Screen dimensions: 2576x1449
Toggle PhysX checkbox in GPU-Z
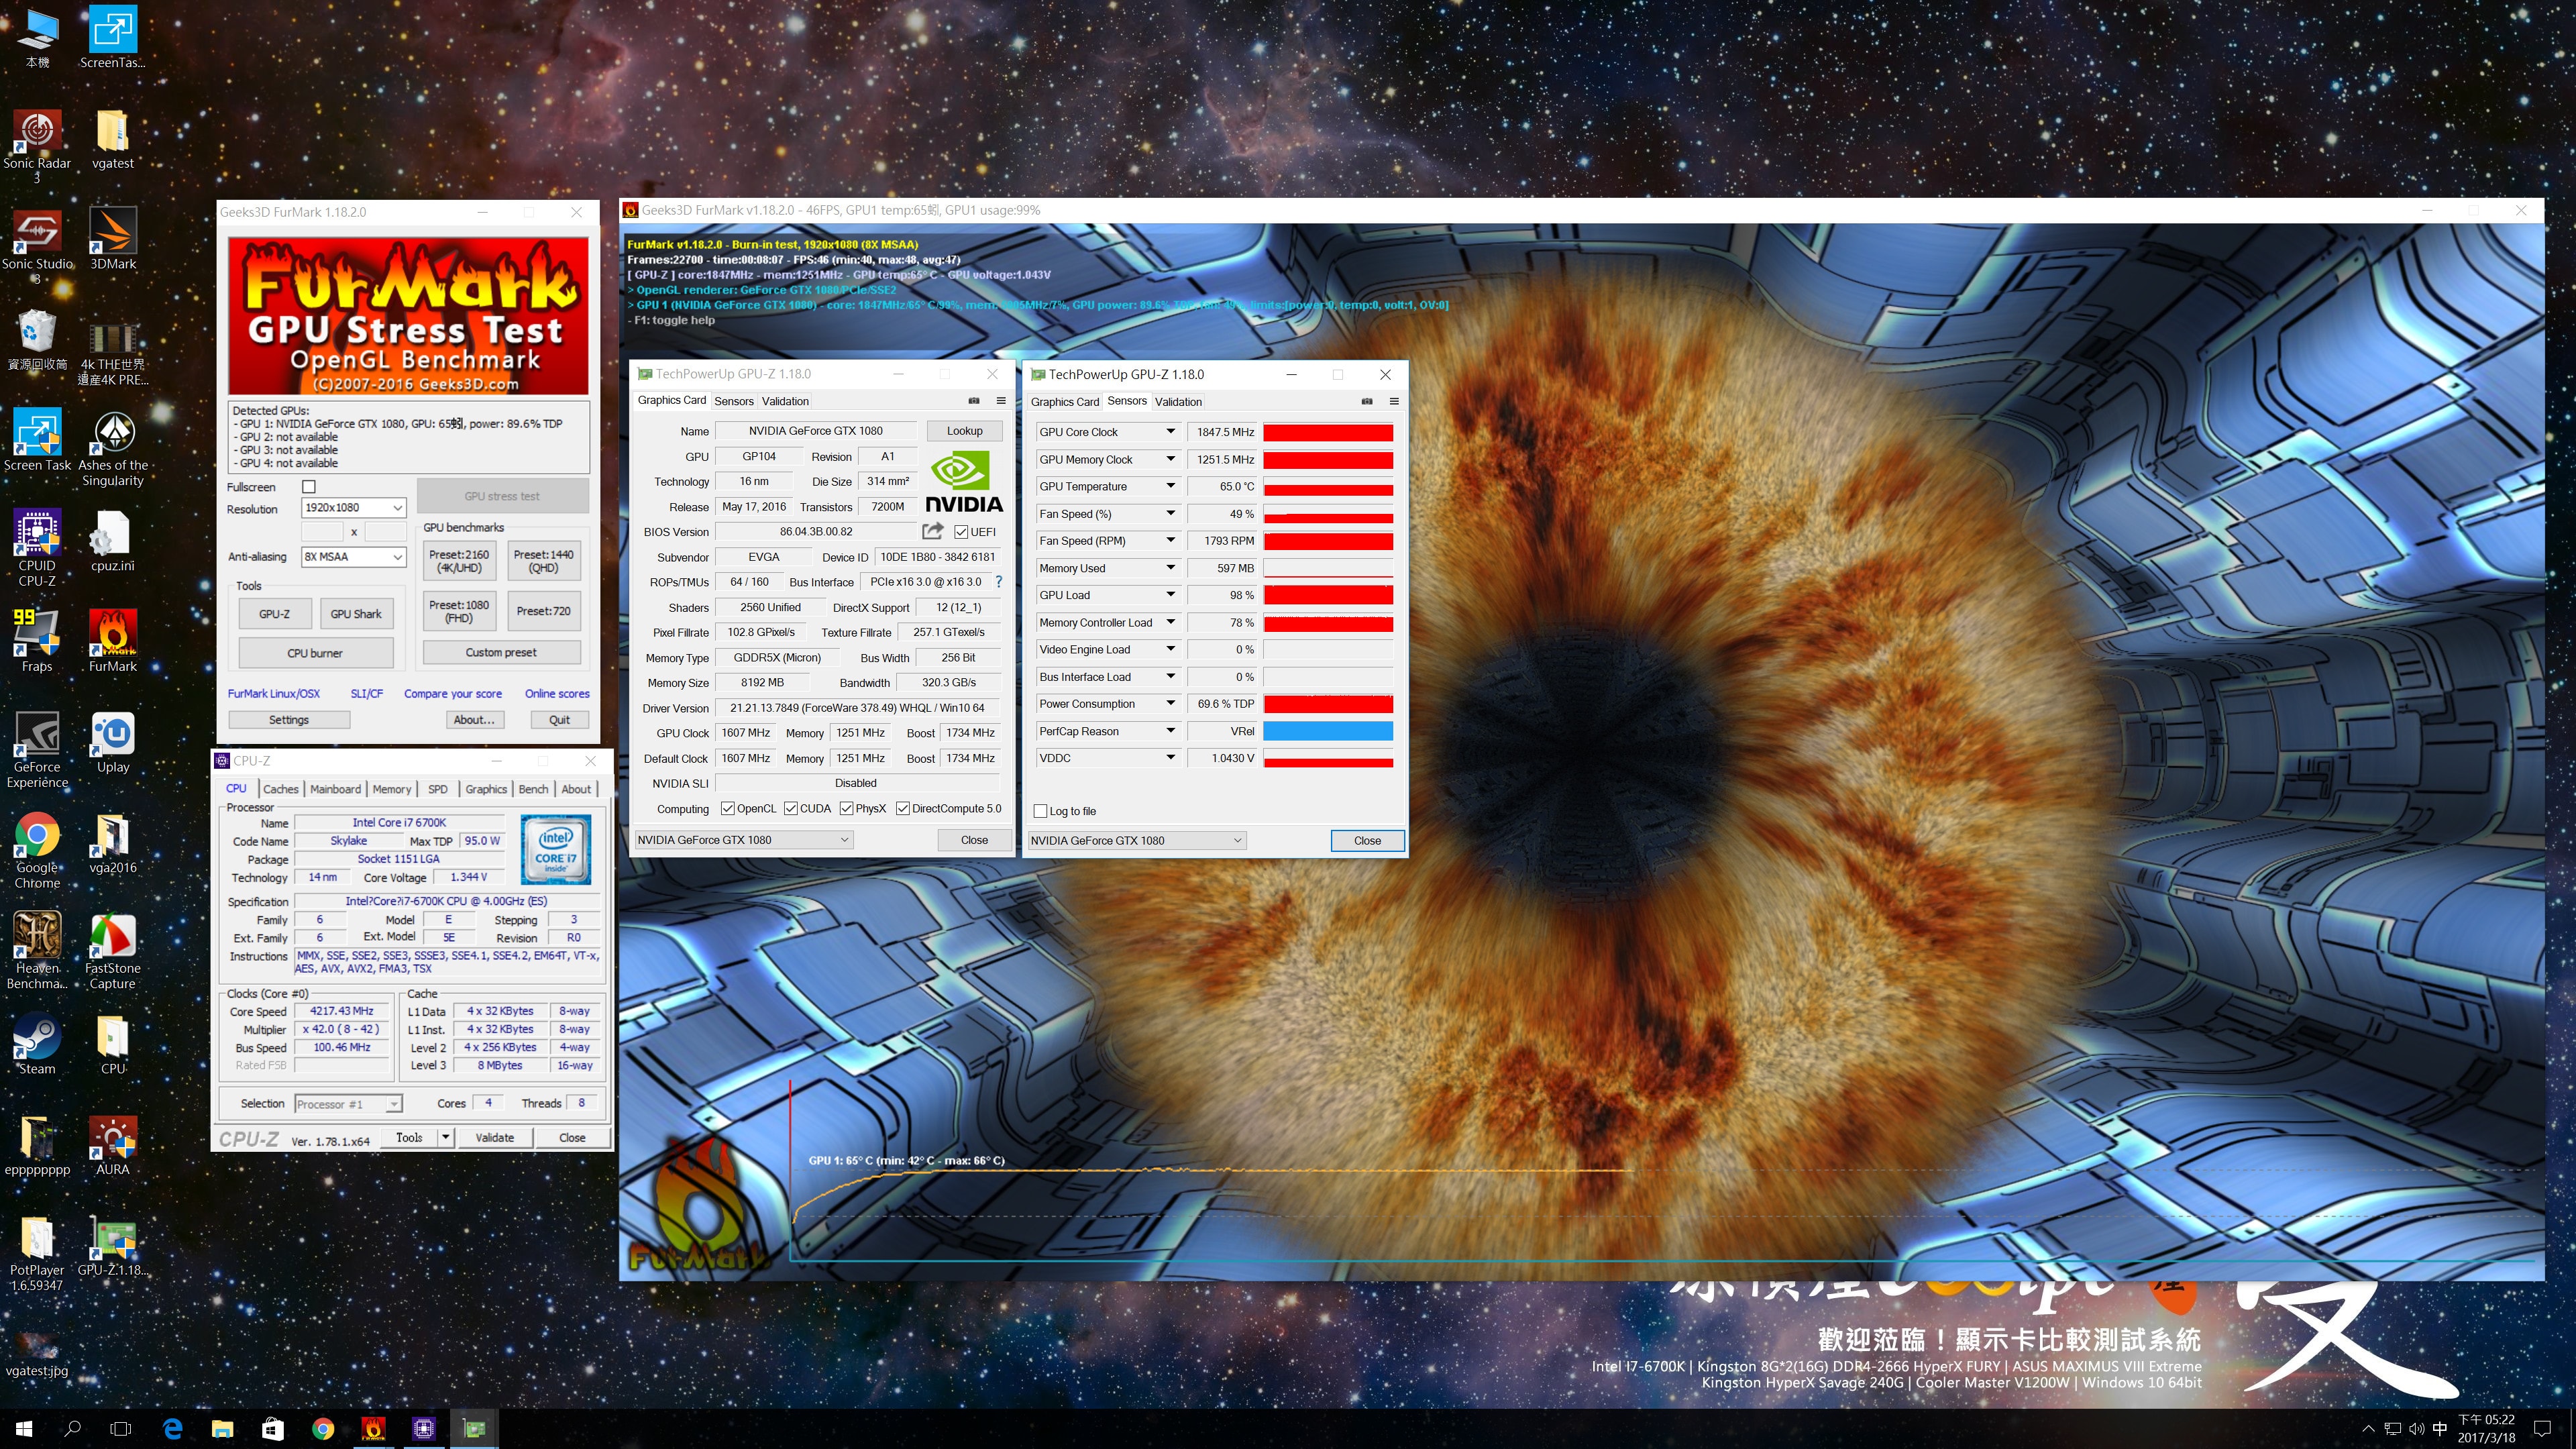[x=846, y=809]
